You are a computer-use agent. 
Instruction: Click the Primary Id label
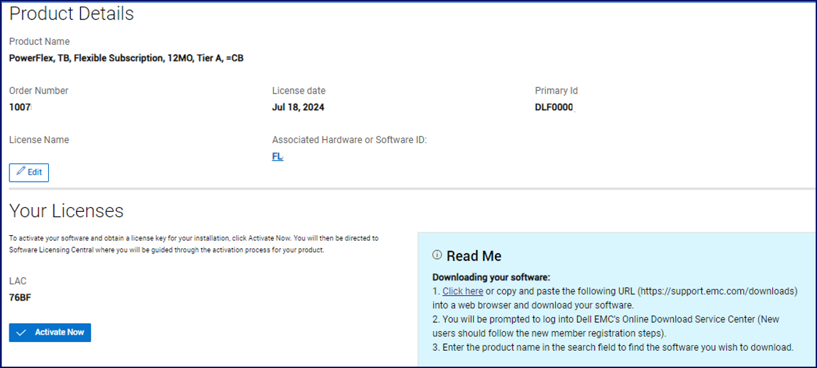[556, 91]
